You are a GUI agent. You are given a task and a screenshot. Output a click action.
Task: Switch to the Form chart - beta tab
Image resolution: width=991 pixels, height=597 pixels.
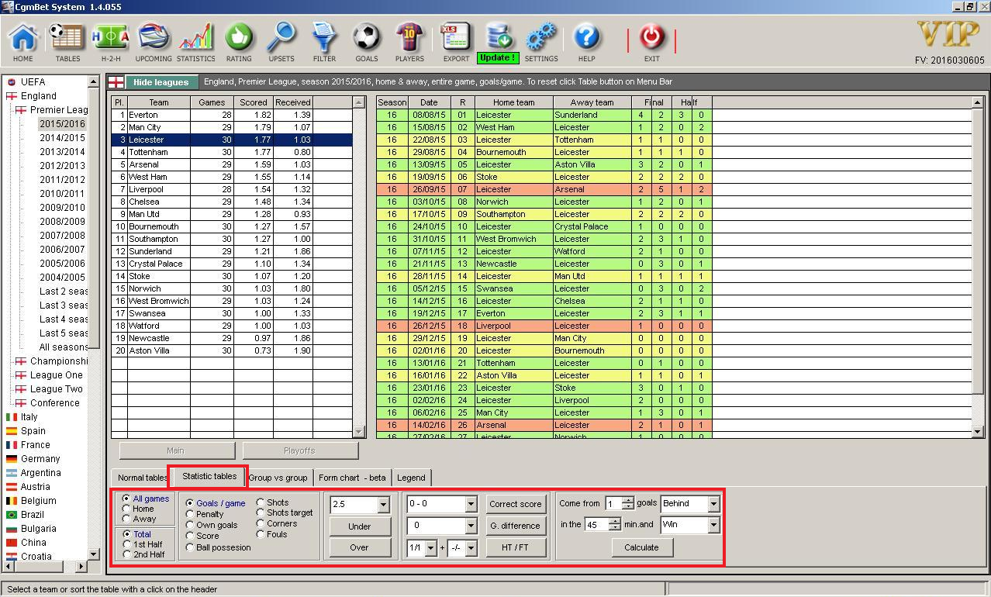point(352,478)
